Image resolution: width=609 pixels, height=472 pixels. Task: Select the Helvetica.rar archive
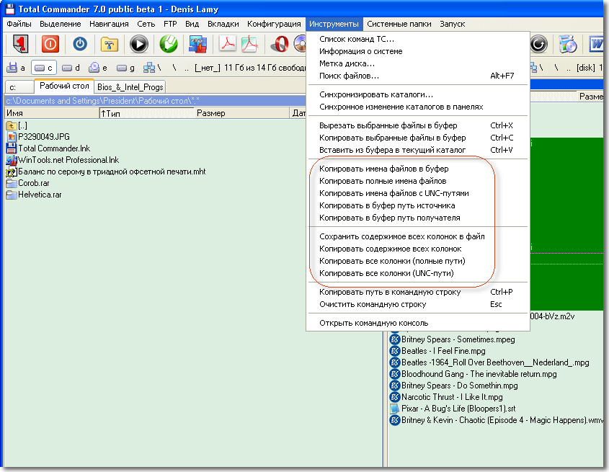pos(34,195)
